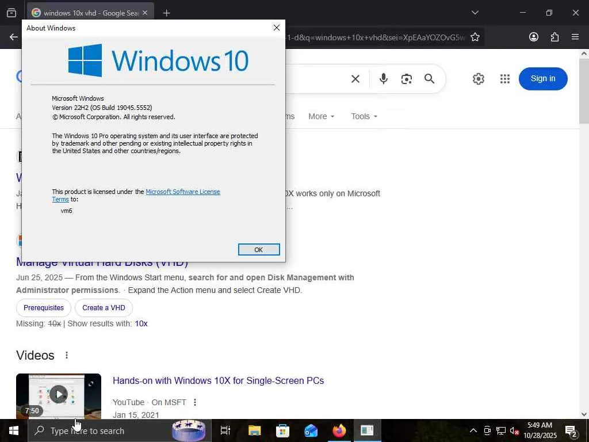The height and width of the screenshot is (442, 589).
Task: Open the Firefox account icon
Action: click(533, 37)
